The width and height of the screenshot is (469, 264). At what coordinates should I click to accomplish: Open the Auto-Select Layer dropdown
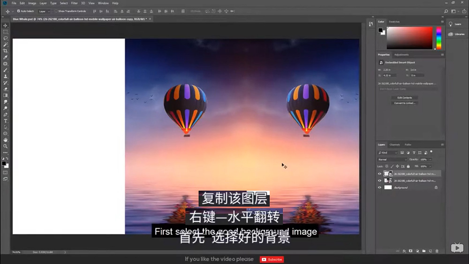[x=44, y=11]
